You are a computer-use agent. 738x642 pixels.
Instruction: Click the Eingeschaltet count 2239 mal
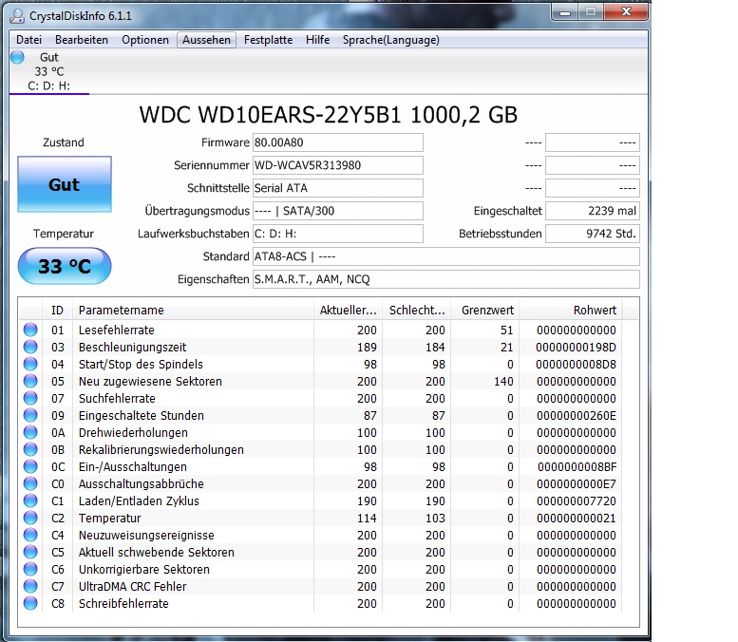[x=593, y=211]
